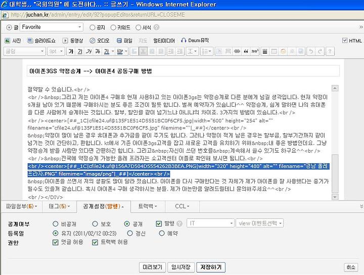This screenshot has width=364, height=275.
Task: Apply font color to text
Action: 106,51
